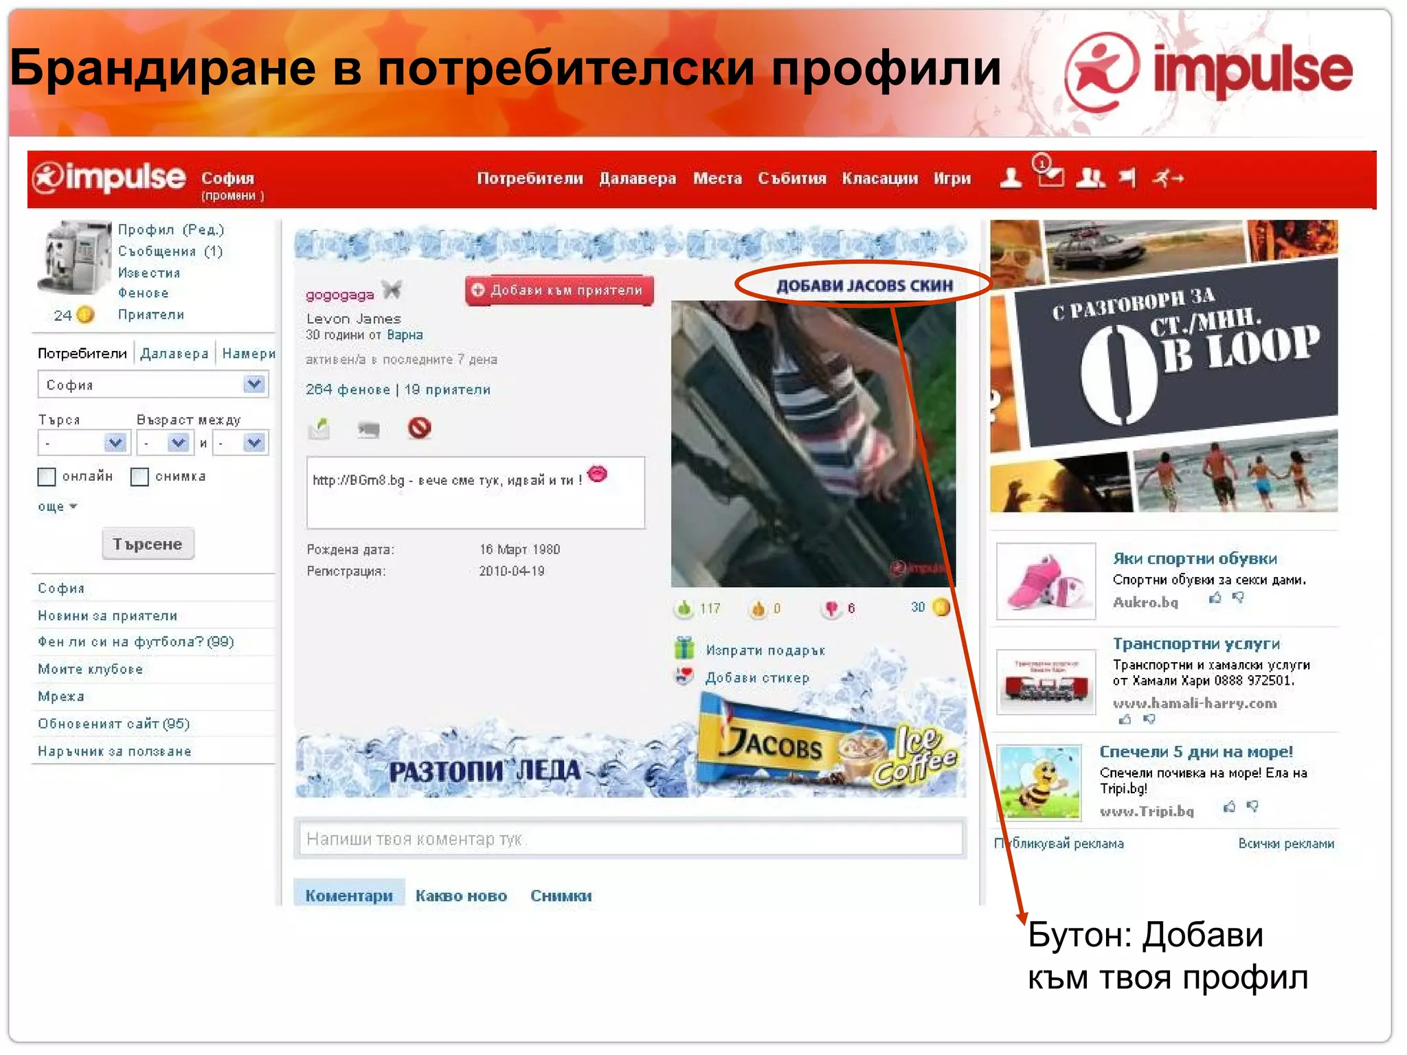The height and width of the screenshot is (1055, 1407).
Task: Open the 264 фенове link
Action: pyautogui.click(x=348, y=389)
